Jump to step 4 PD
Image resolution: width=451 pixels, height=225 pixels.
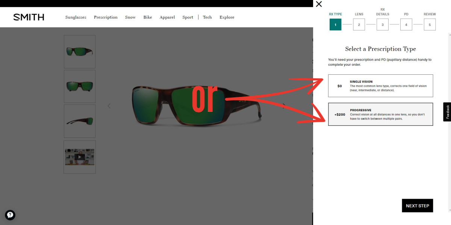point(406,25)
